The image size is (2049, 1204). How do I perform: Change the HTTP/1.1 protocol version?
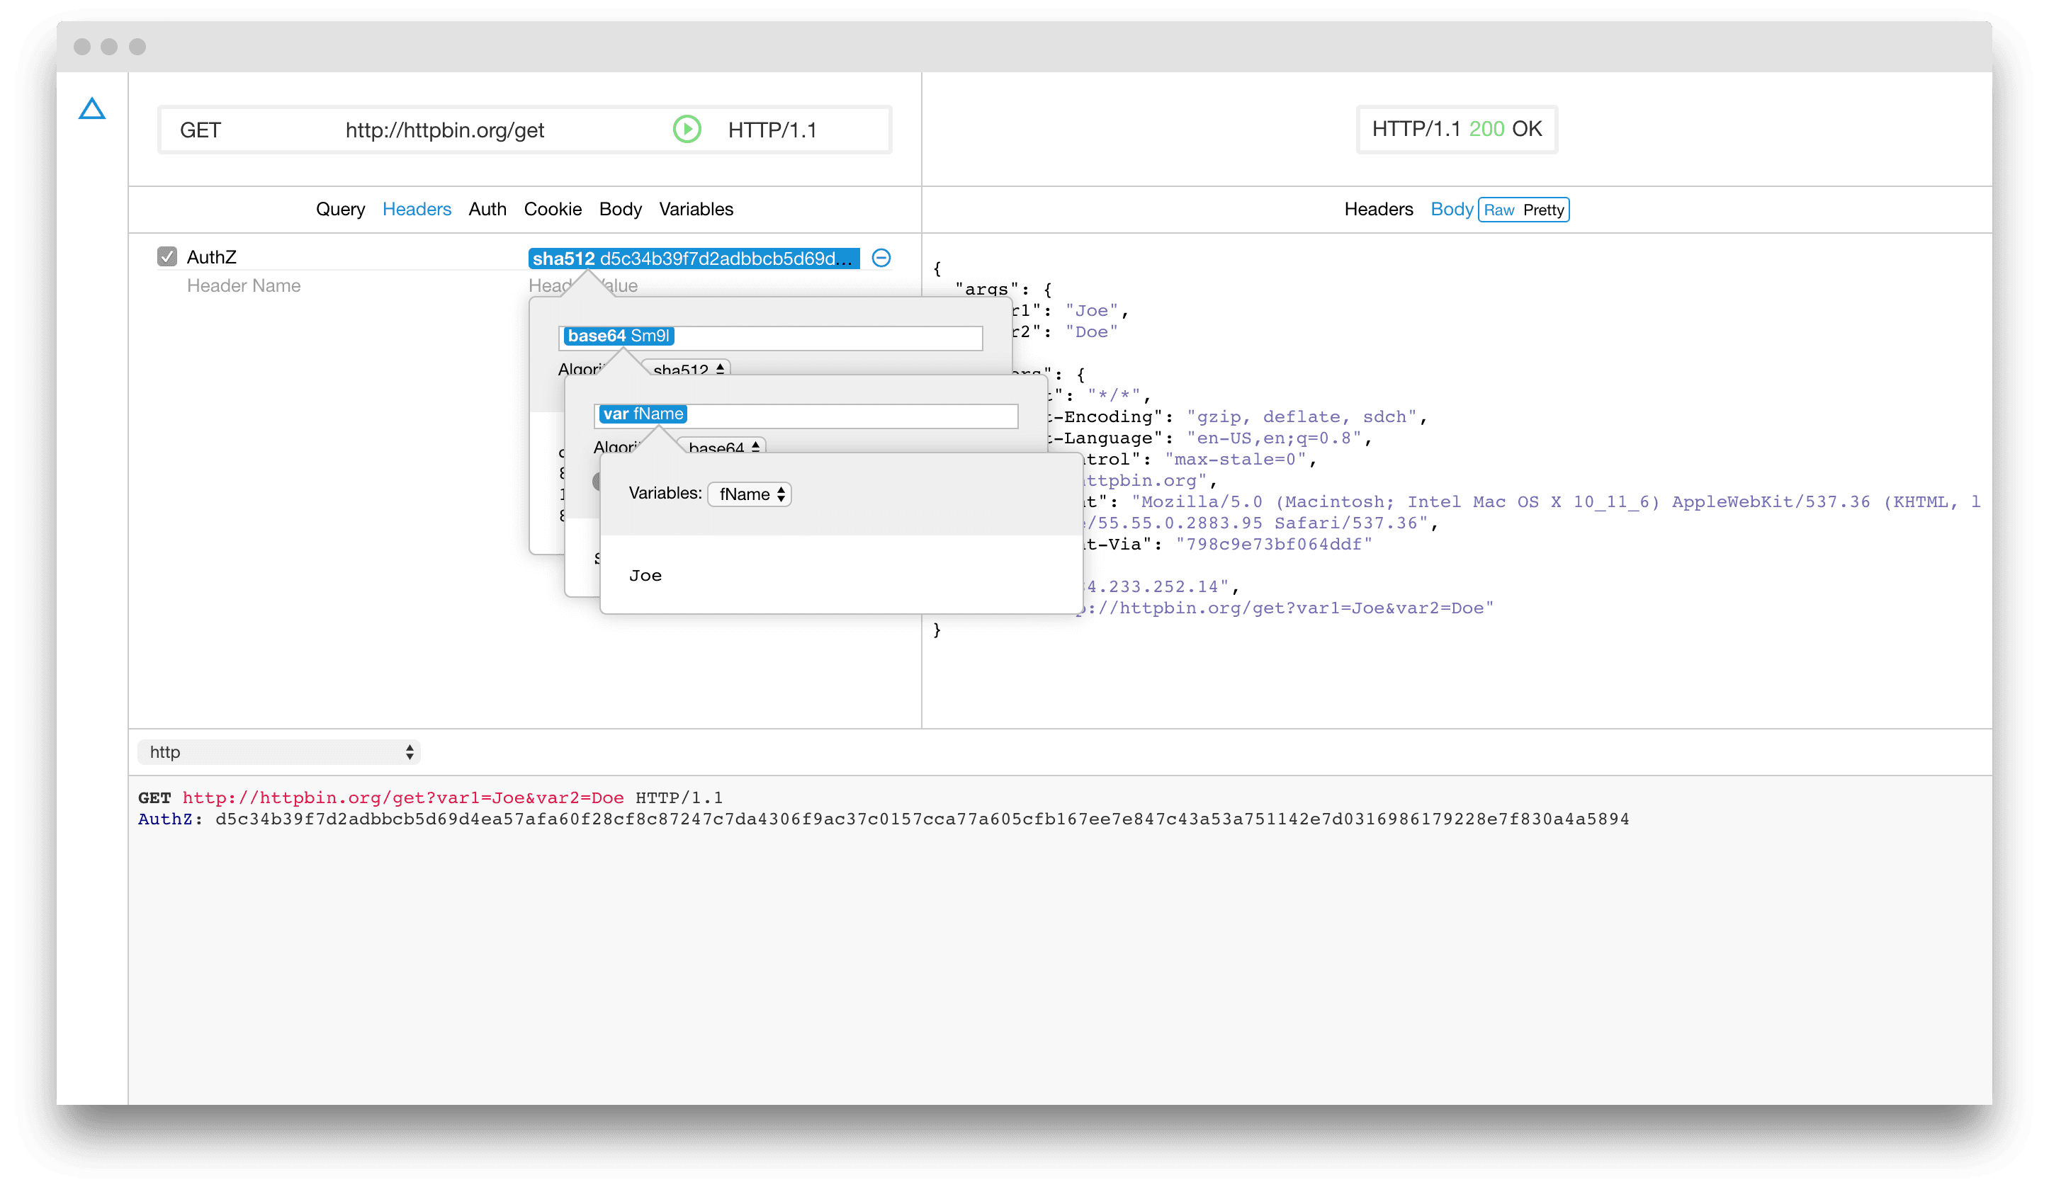tap(772, 130)
